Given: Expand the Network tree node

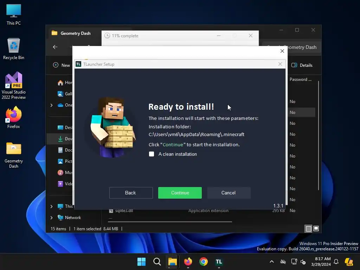Looking at the screenshot, I should point(51,217).
